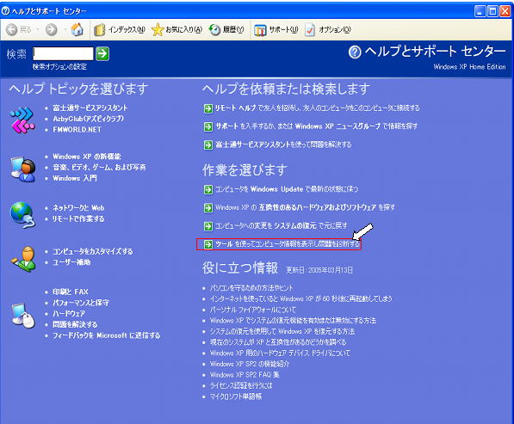Click green arrow beside 互換性のあるハードウェア
This screenshot has height=424, width=514.
pyautogui.click(x=208, y=208)
